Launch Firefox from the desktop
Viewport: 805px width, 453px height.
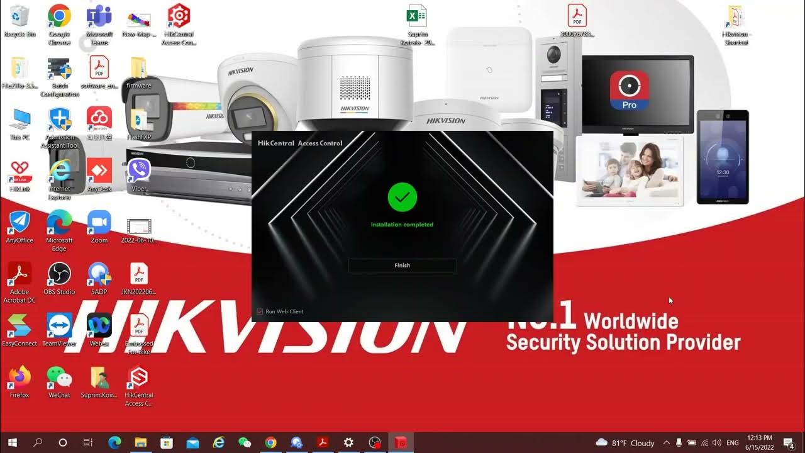pyautogui.click(x=19, y=382)
